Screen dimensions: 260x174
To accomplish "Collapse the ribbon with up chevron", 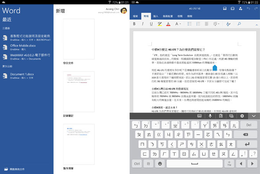I will 257,25.
